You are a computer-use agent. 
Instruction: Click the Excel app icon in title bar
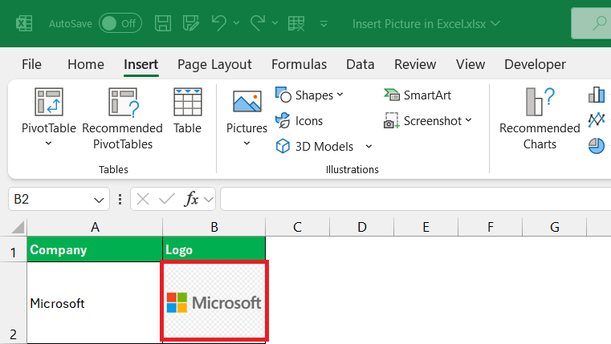pos(24,24)
